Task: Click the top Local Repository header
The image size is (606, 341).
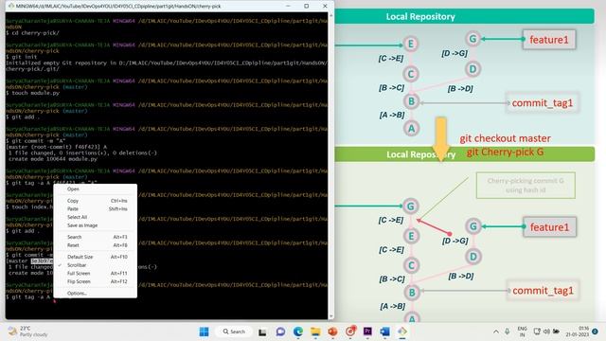Action: pos(420,17)
